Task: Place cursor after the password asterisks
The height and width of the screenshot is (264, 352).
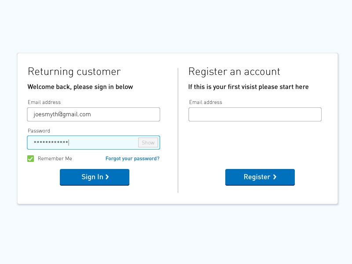Action: click(x=70, y=143)
